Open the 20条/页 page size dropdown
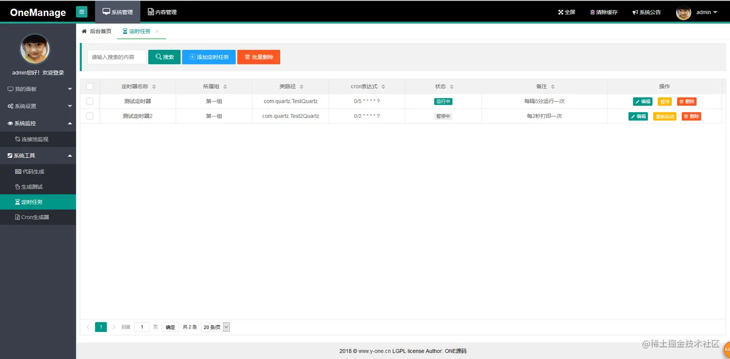The height and width of the screenshot is (359, 730). (x=214, y=327)
